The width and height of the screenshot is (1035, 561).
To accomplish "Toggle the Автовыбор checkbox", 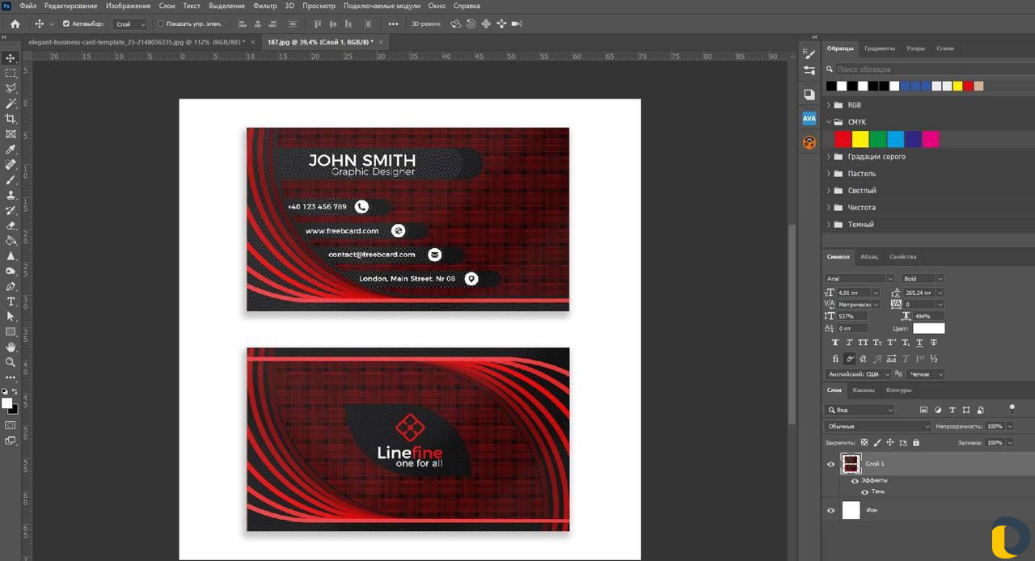I will [x=66, y=24].
